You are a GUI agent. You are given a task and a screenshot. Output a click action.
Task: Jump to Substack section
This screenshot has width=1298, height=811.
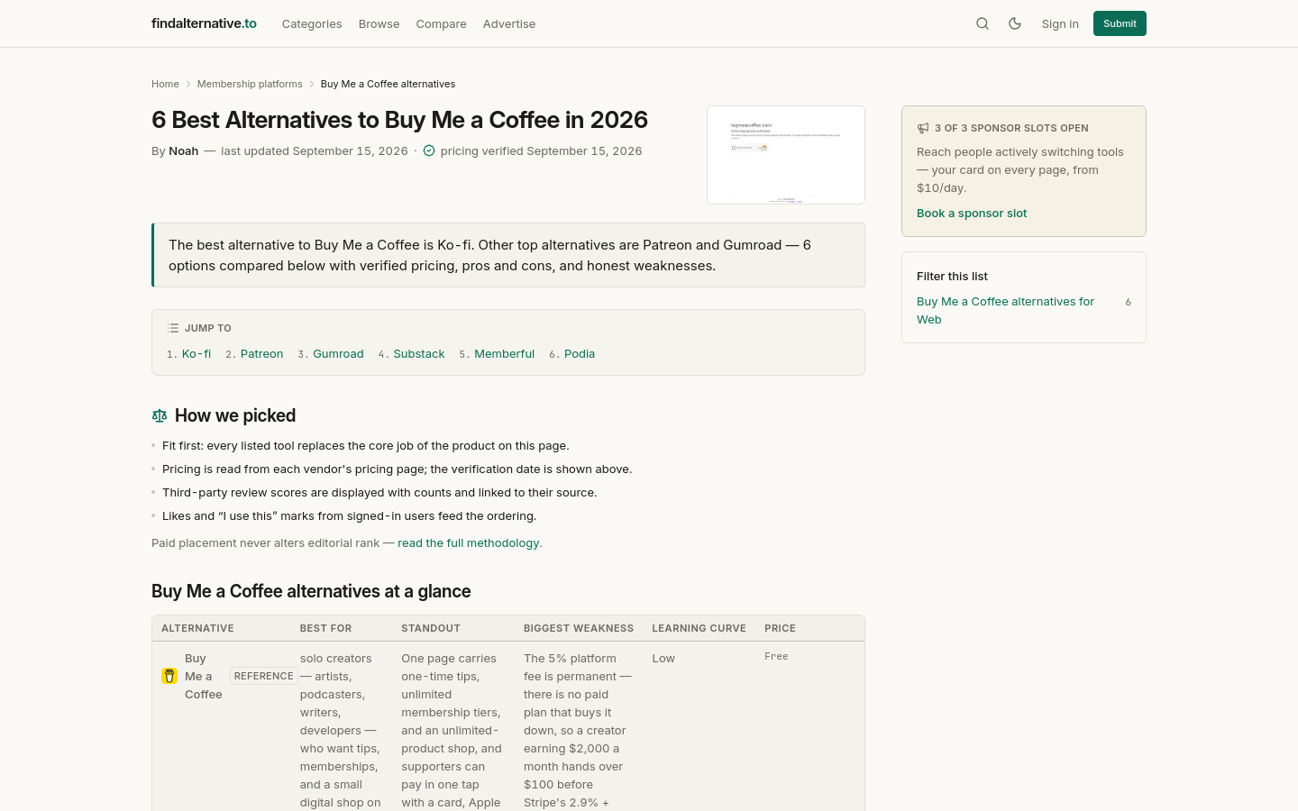point(419,354)
